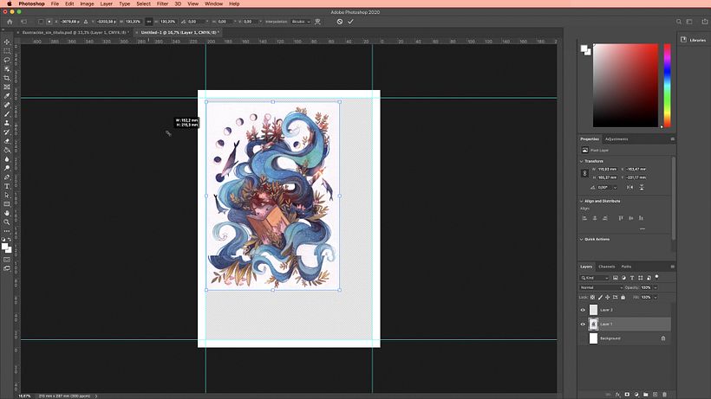The image size is (711, 399).
Task: Toggle visibility of Layer 1
Action: tap(583, 324)
